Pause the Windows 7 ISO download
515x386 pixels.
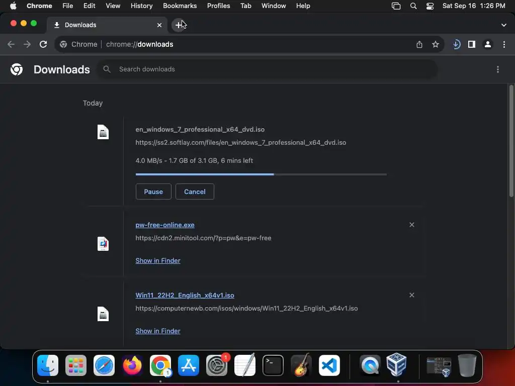[153, 191]
